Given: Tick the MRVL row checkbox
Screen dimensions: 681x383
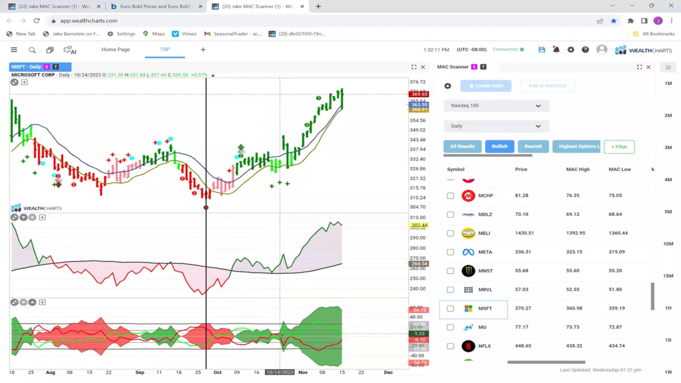Looking at the screenshot, I should [x=450, y=290].
